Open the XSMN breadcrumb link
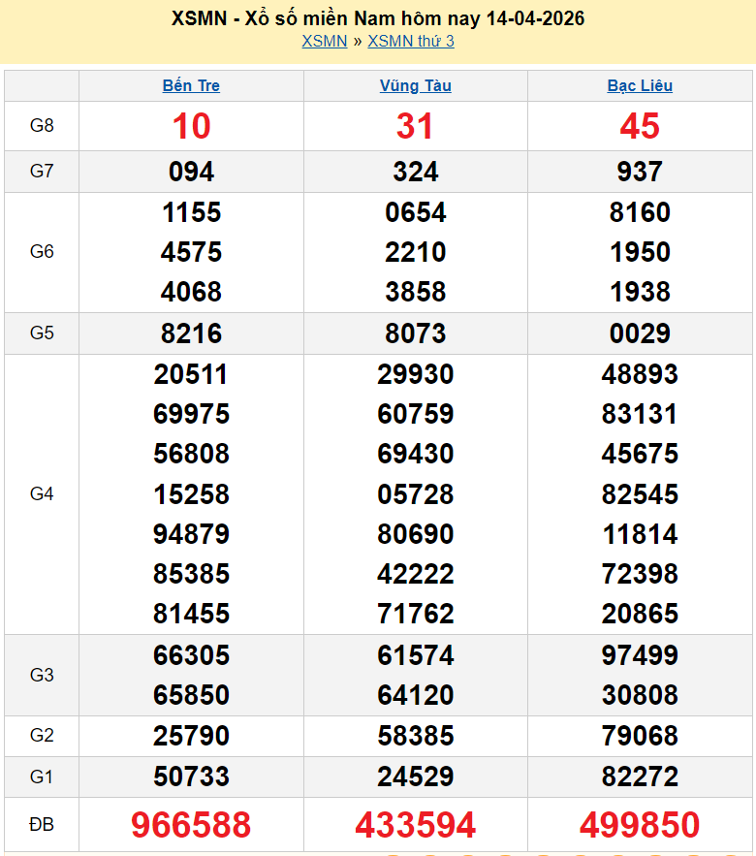This screenshot has width=756, height=856. (324, 41)
